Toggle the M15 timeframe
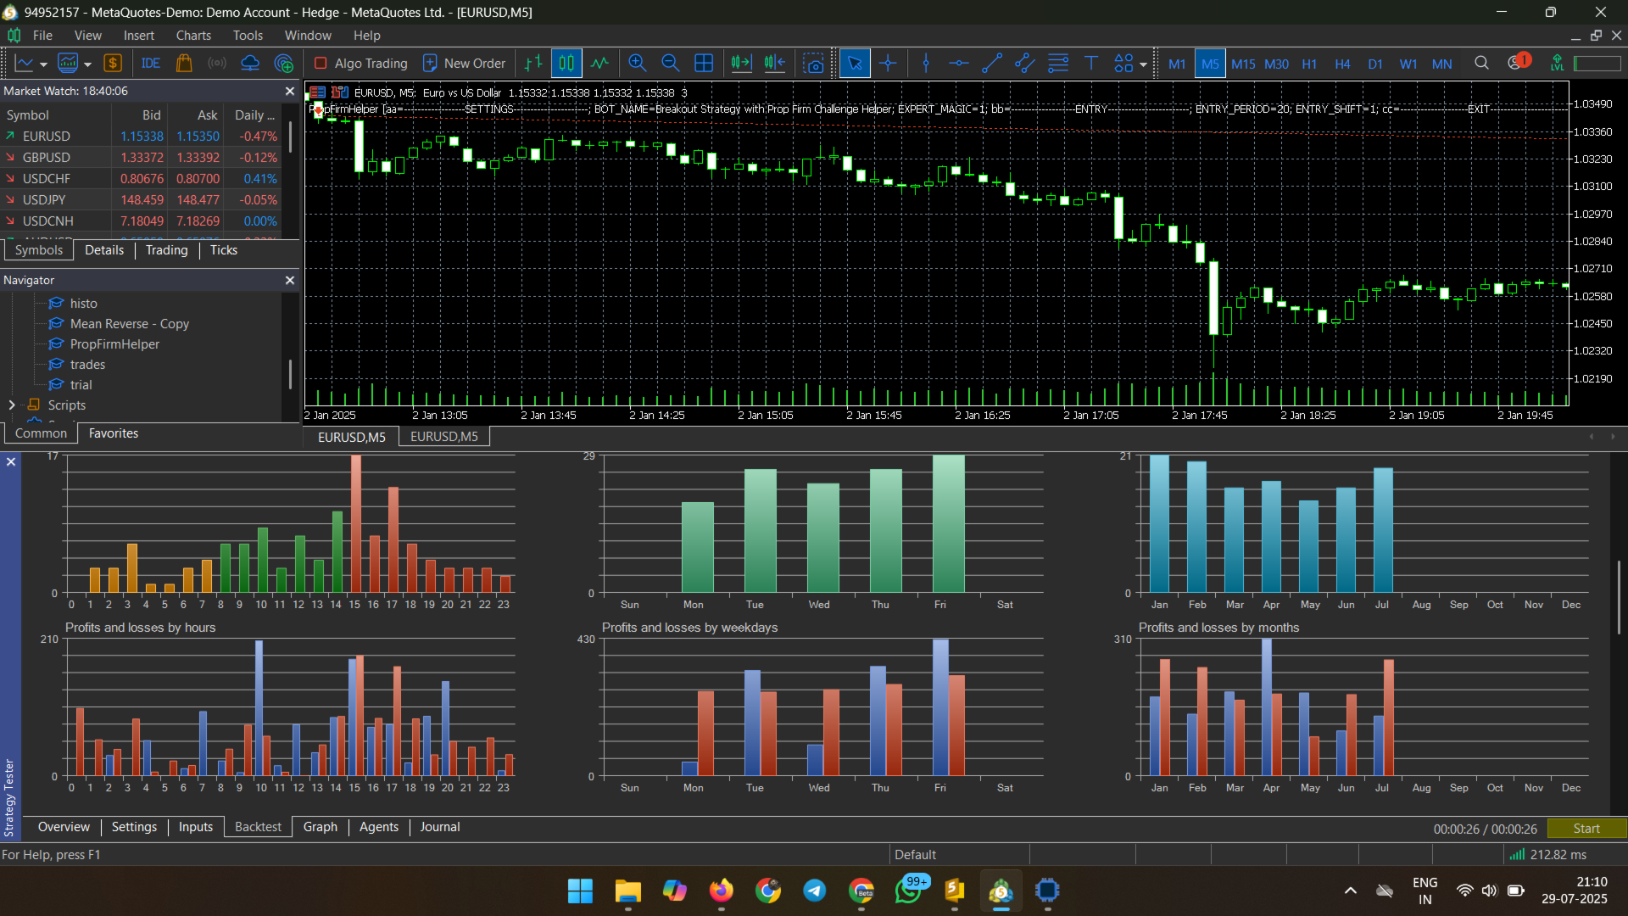Viewport: 1628px width, 916px height. click(x=1243, y=64)
